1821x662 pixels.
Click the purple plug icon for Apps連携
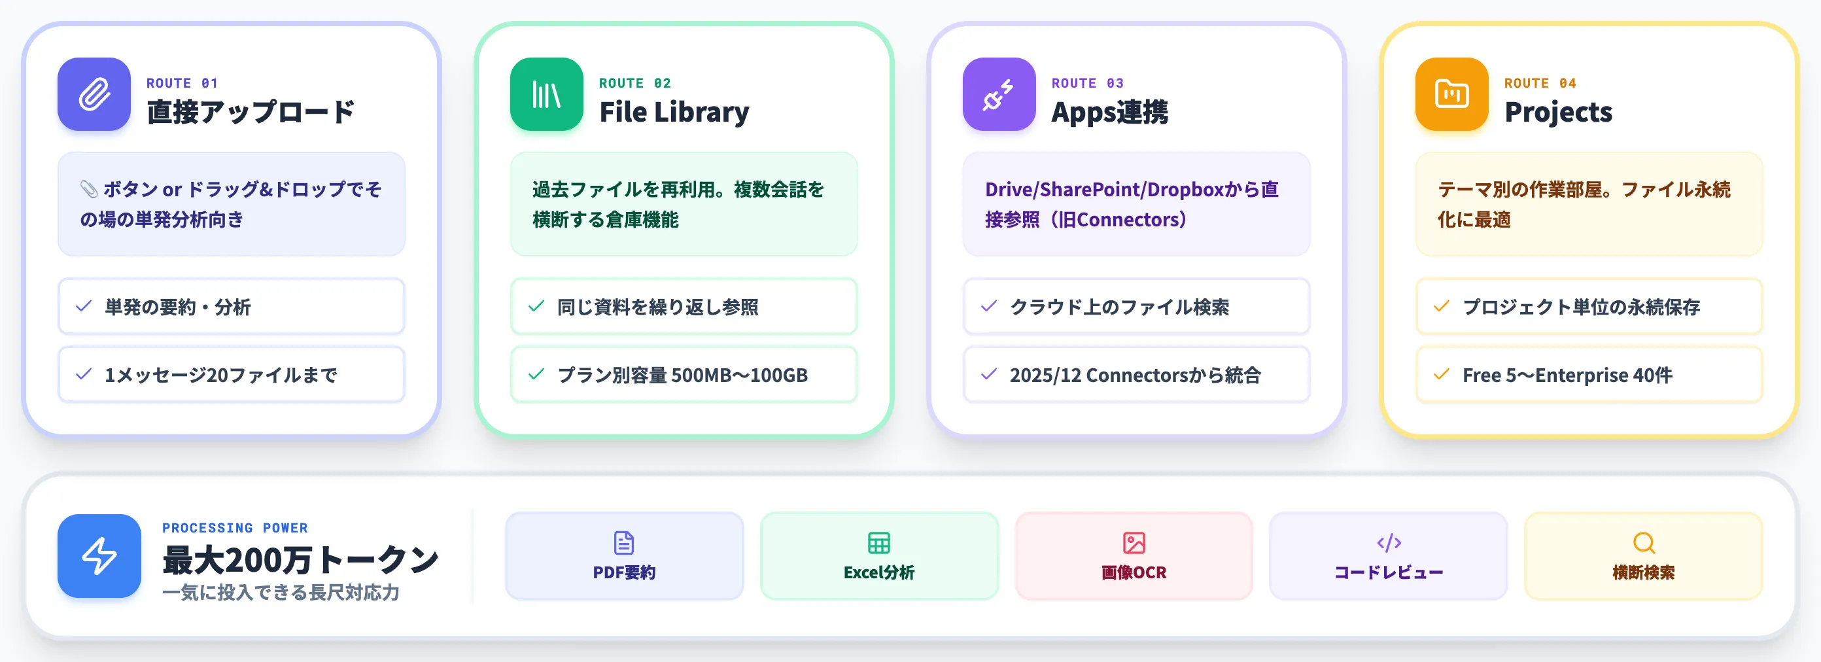pos(999,94)
